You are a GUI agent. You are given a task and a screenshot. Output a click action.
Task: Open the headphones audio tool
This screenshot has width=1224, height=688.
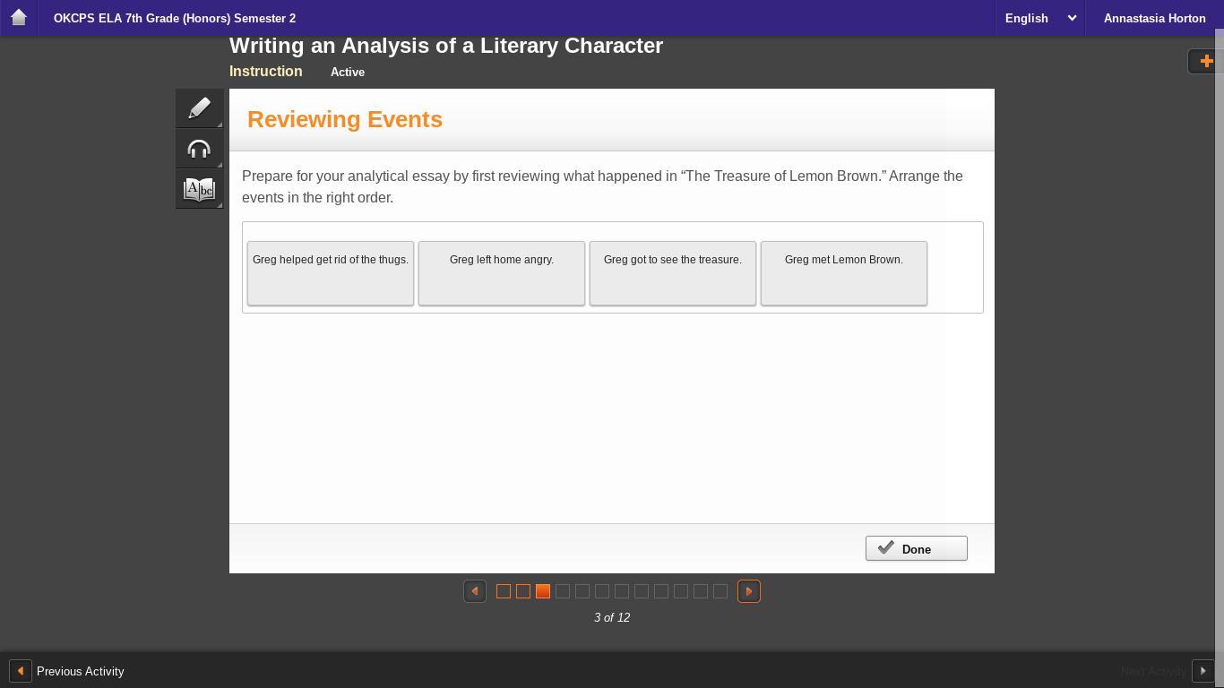[199, 150]
